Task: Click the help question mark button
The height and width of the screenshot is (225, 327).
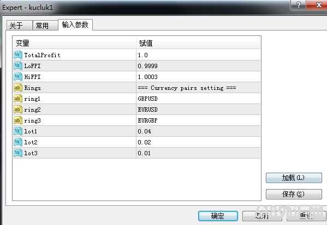Action: (299, 5)
